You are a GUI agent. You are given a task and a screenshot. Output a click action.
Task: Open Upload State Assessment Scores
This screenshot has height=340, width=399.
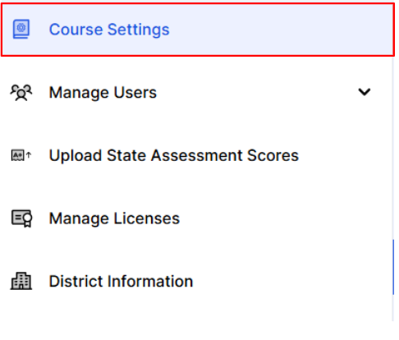pos(174,155)
